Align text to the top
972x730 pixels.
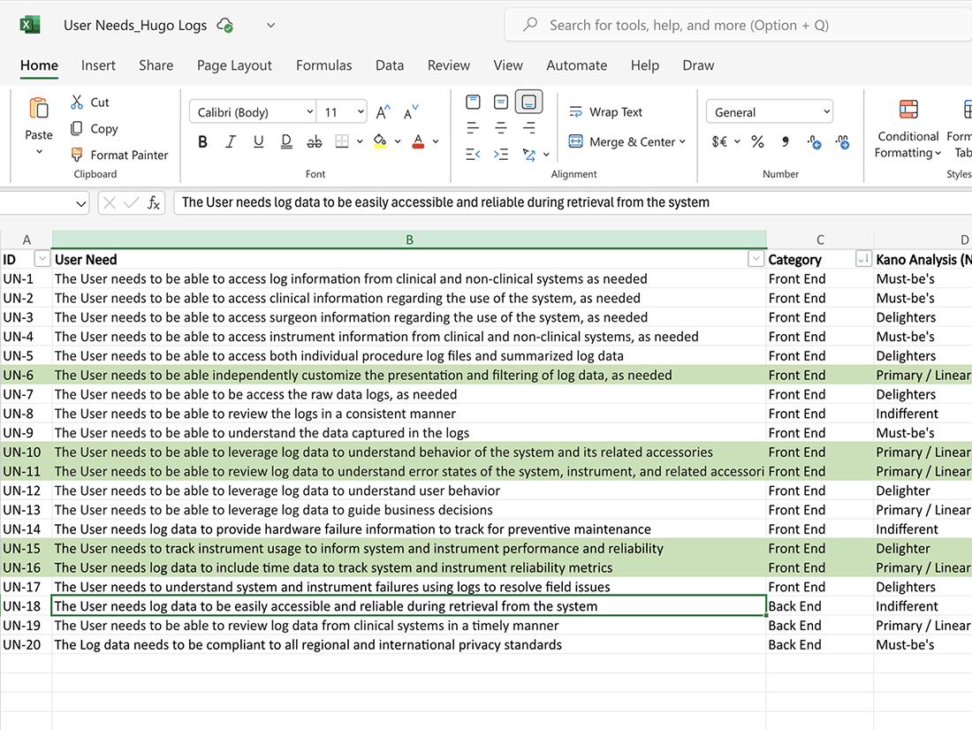(x=473, y=102)
